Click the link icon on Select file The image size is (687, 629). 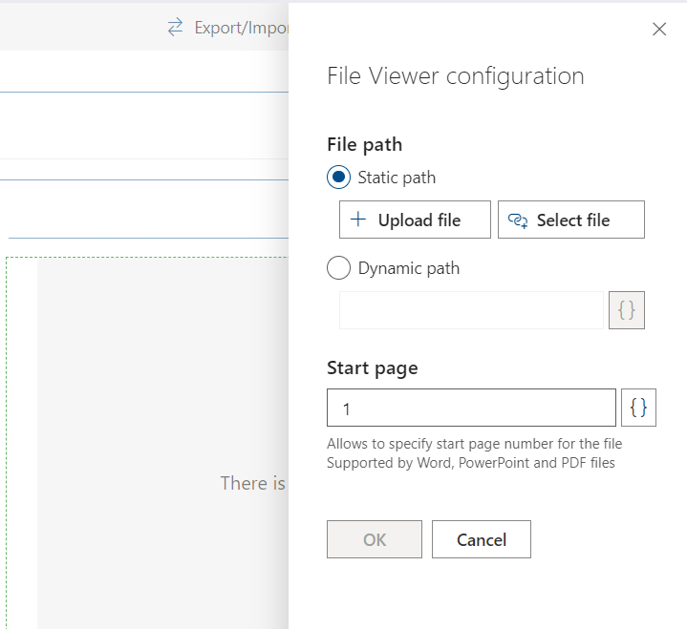[518, 220]
